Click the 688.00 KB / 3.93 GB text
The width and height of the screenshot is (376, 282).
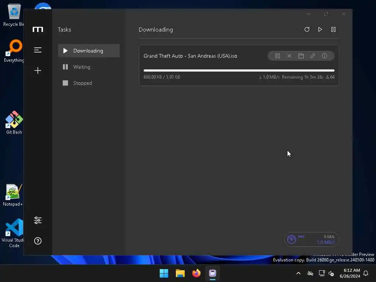[x=162, y=77]
